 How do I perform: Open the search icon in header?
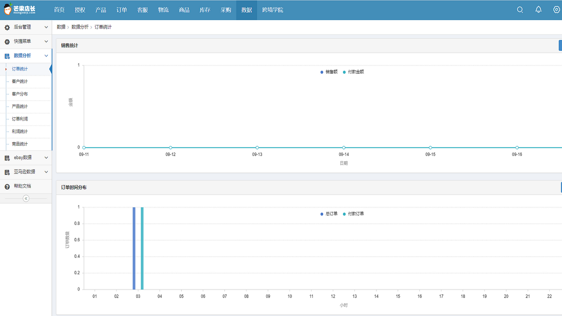click(x=520, y=10)
